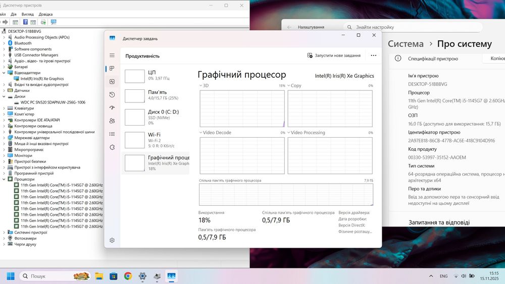Select ЦП in the performance list

156,75
